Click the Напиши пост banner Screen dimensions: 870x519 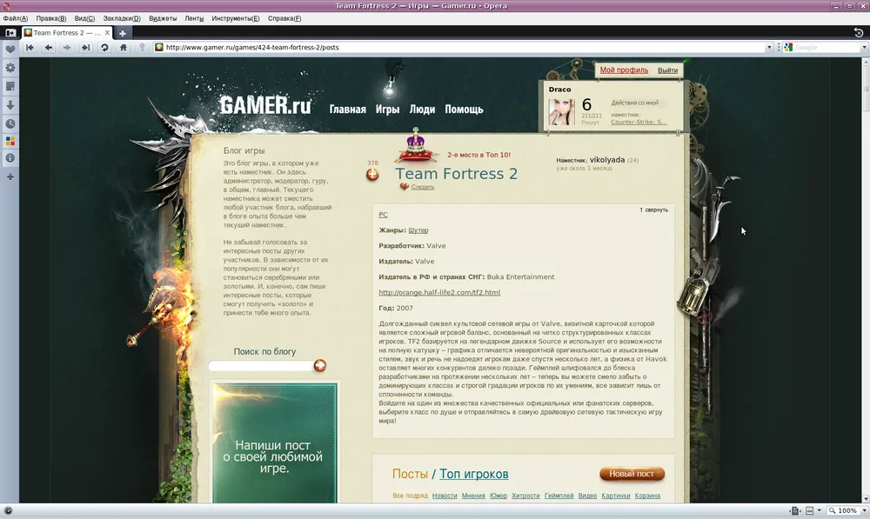point(275,442)
